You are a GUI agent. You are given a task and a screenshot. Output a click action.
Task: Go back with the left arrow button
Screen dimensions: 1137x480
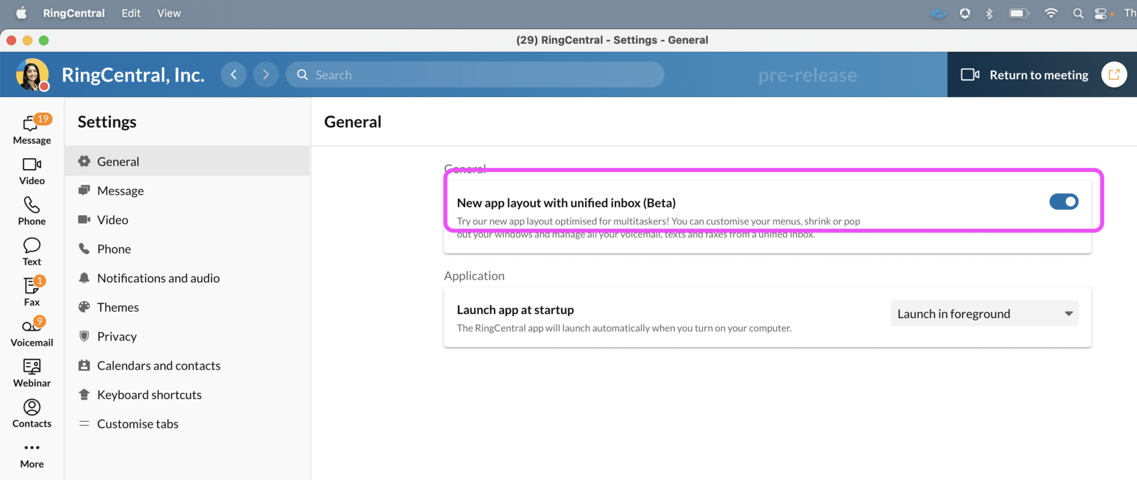234,75
